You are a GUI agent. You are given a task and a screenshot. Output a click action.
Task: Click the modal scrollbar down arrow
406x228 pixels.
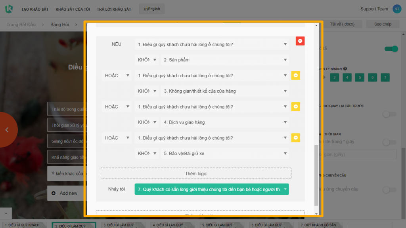point(316,213)
